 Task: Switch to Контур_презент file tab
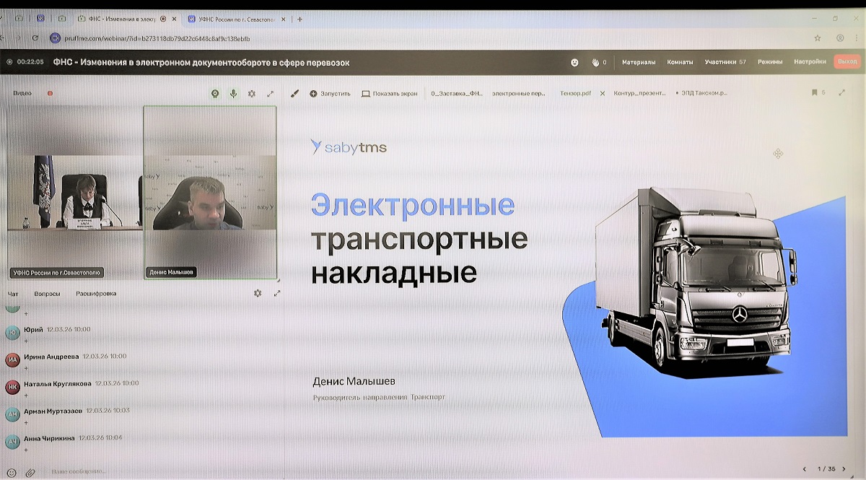pos(639,94)
